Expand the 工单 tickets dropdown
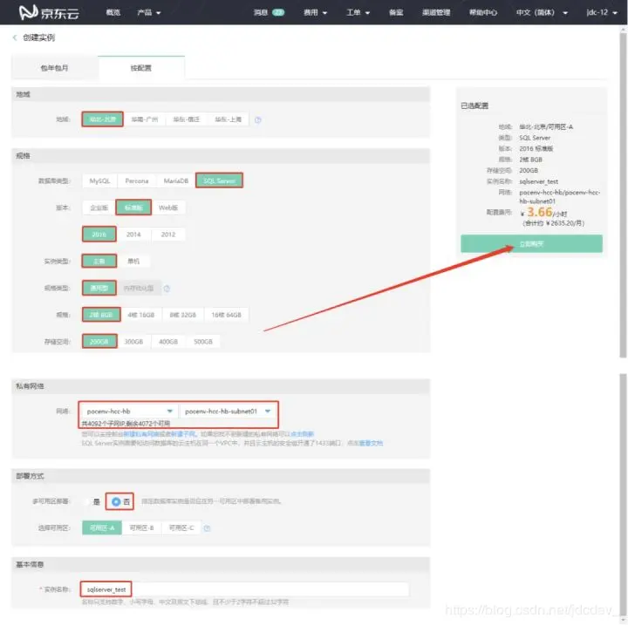Viewport: 628px width, 626px height. click(x=358, y=12)
